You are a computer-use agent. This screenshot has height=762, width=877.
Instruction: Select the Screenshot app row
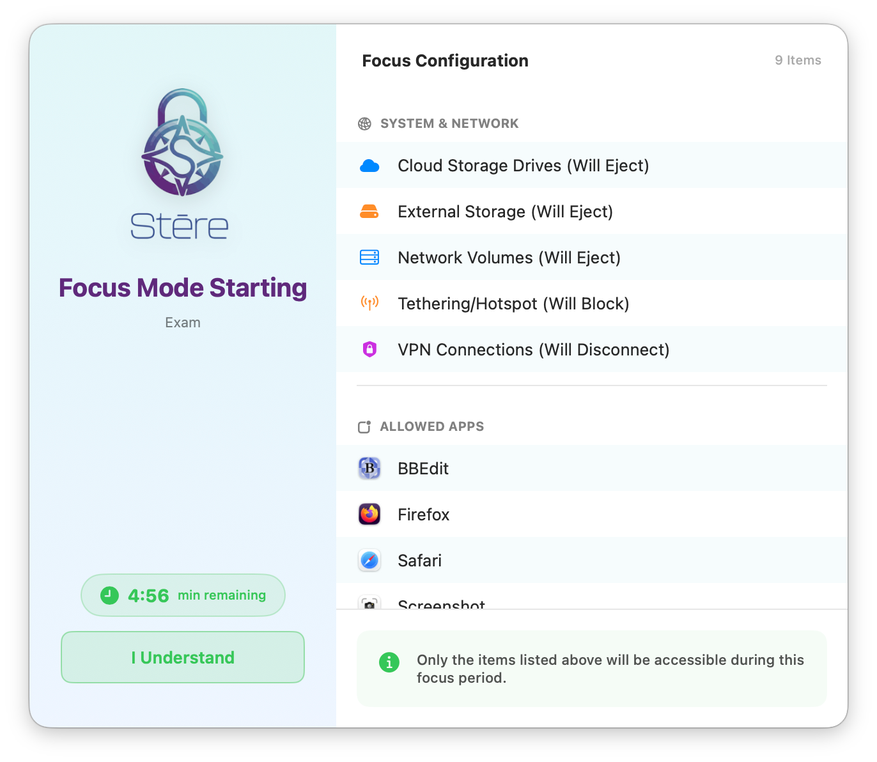[x=592, y=601]
